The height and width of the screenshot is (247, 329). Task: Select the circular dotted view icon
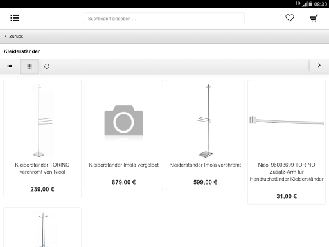click(x=47, y=66)
